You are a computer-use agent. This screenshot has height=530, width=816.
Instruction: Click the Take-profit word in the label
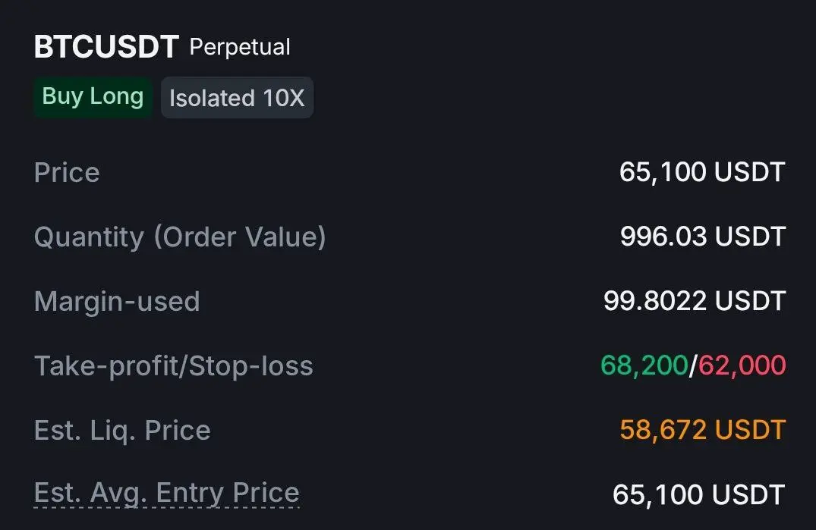[x=106, y=366]
